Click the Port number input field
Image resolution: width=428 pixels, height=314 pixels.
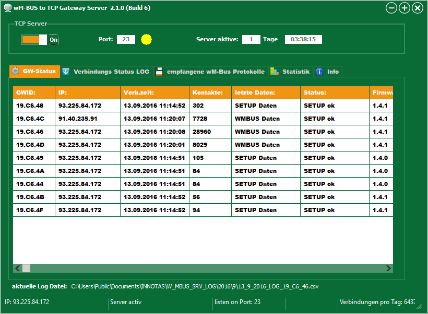click(x=126, y=40)
